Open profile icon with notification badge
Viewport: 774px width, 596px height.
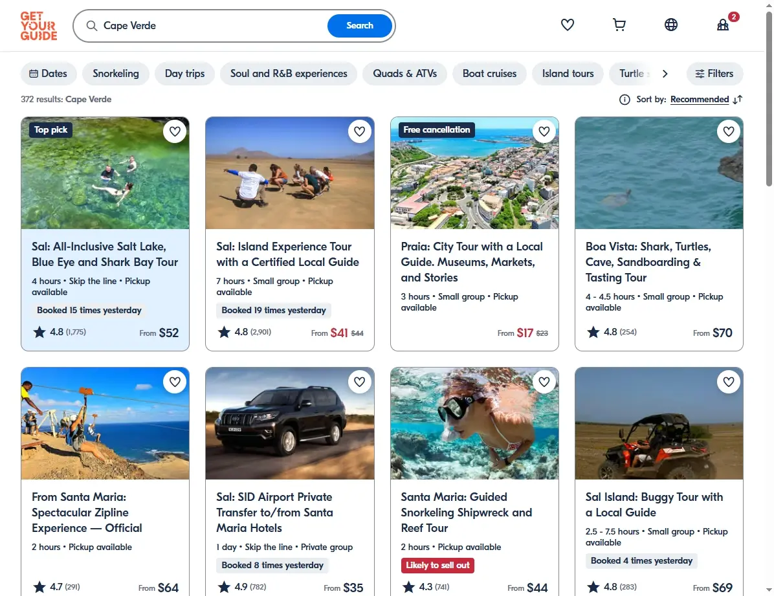coord(723,25)
